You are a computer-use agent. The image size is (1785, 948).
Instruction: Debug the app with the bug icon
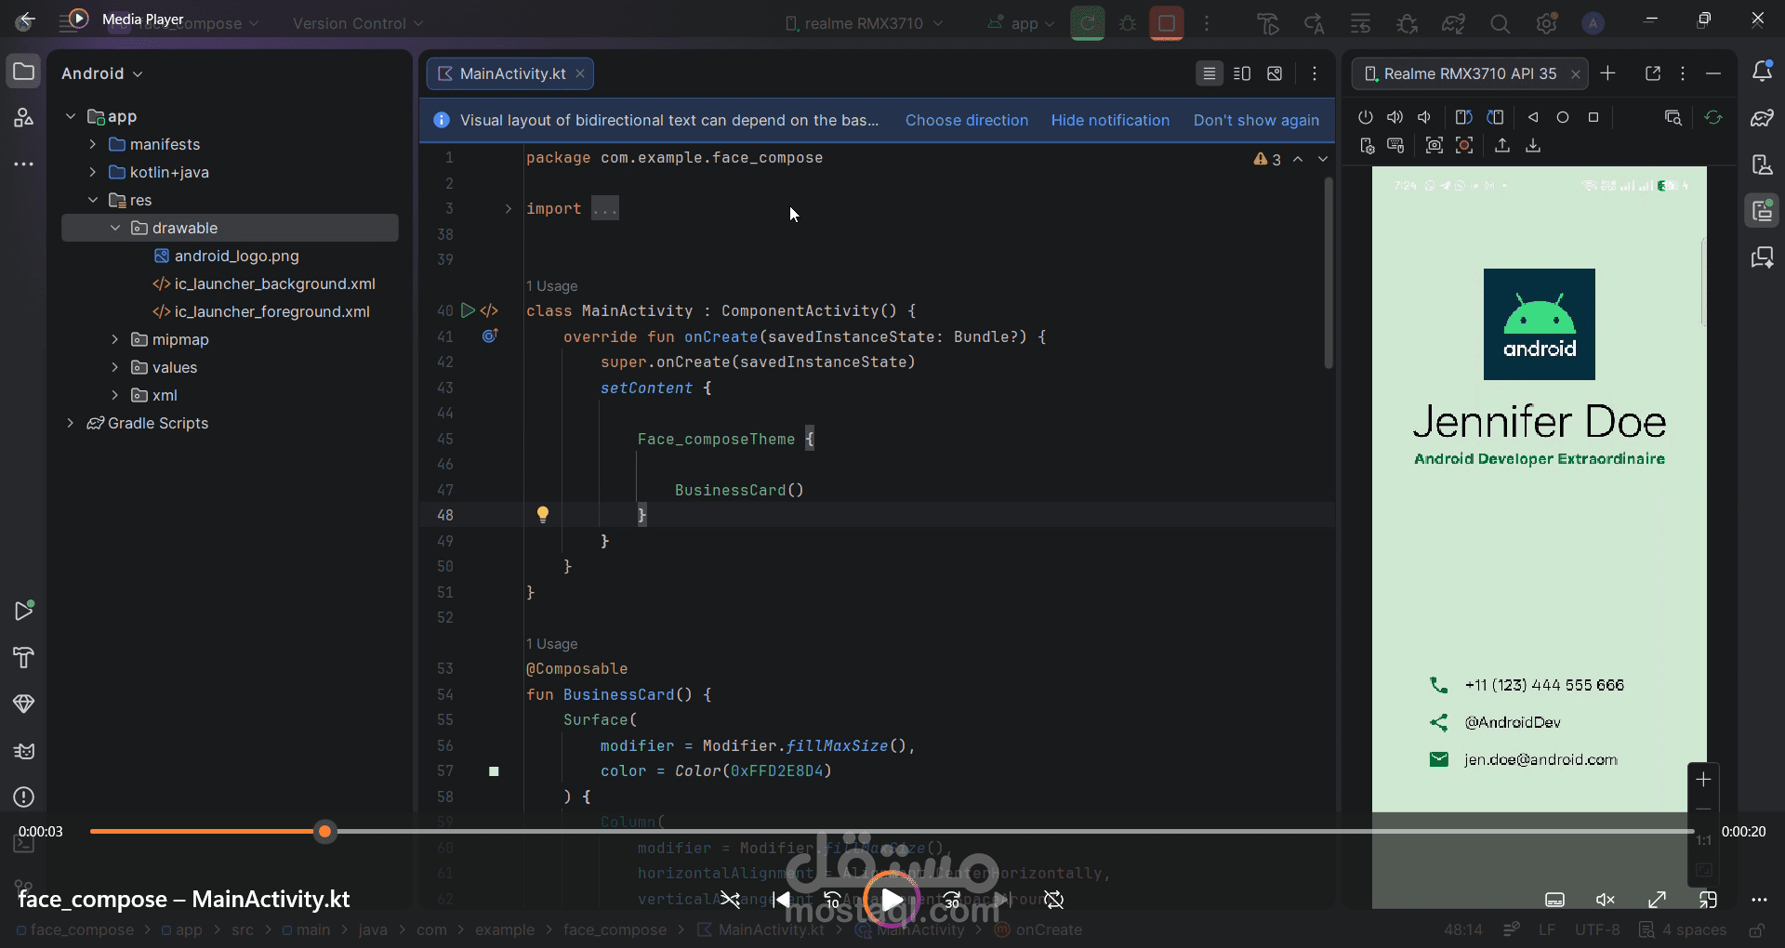[1128, 23]
